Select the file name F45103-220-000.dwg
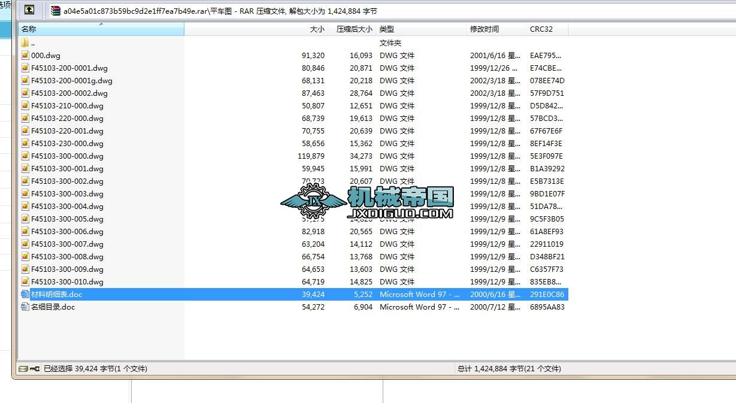 (x=67, y=118)
